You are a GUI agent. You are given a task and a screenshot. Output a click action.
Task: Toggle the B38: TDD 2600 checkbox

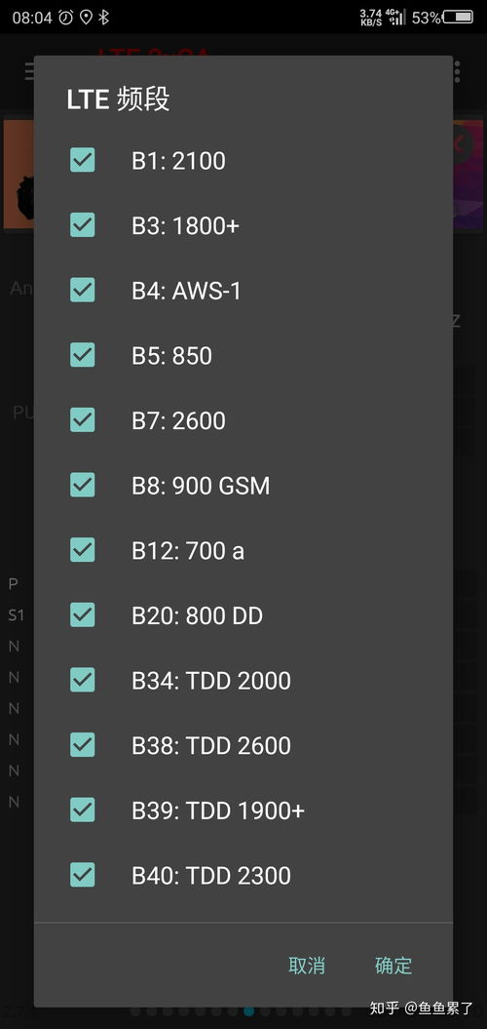(x=83, y=745)
